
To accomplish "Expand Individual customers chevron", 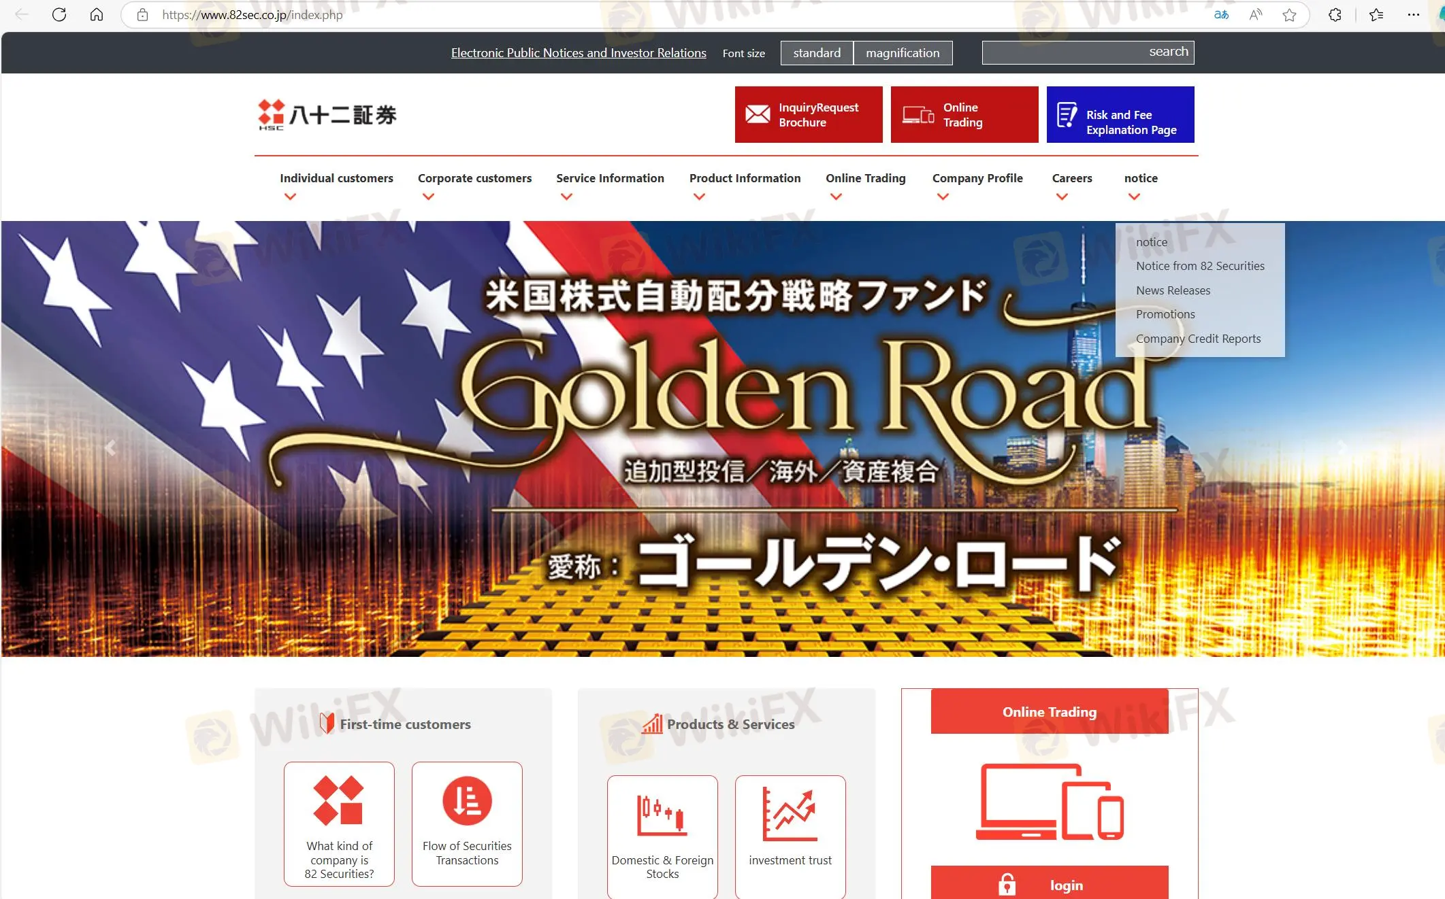I will click(x=290, y=197).
